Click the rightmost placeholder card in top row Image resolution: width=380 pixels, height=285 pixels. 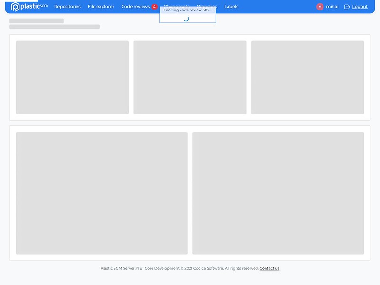click(x=307, y=77)
